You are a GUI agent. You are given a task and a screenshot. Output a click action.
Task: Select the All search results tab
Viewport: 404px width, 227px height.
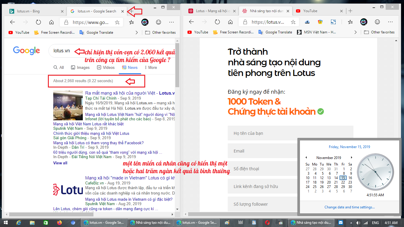tap(59, 67)
